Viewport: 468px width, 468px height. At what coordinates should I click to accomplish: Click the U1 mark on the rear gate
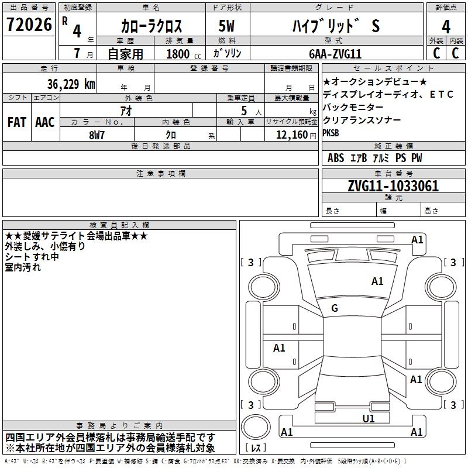(x=369, y=418)
